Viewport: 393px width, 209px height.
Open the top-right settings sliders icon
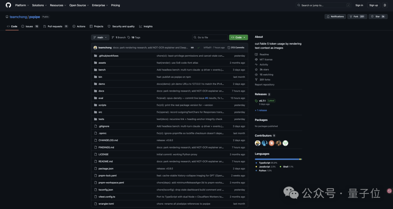coord(385,5)
